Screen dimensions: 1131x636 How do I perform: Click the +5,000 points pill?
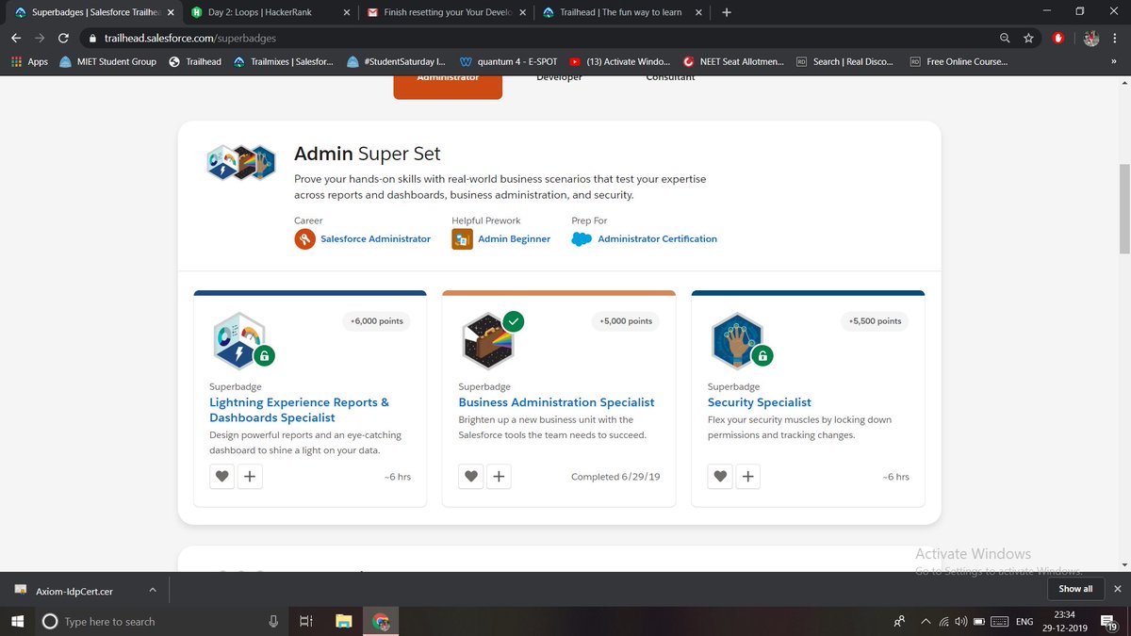tap(626, 321)
